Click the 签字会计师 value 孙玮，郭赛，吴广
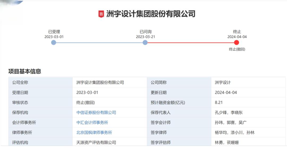This screenshot has width=287, height=148. (x=231, y=123)
